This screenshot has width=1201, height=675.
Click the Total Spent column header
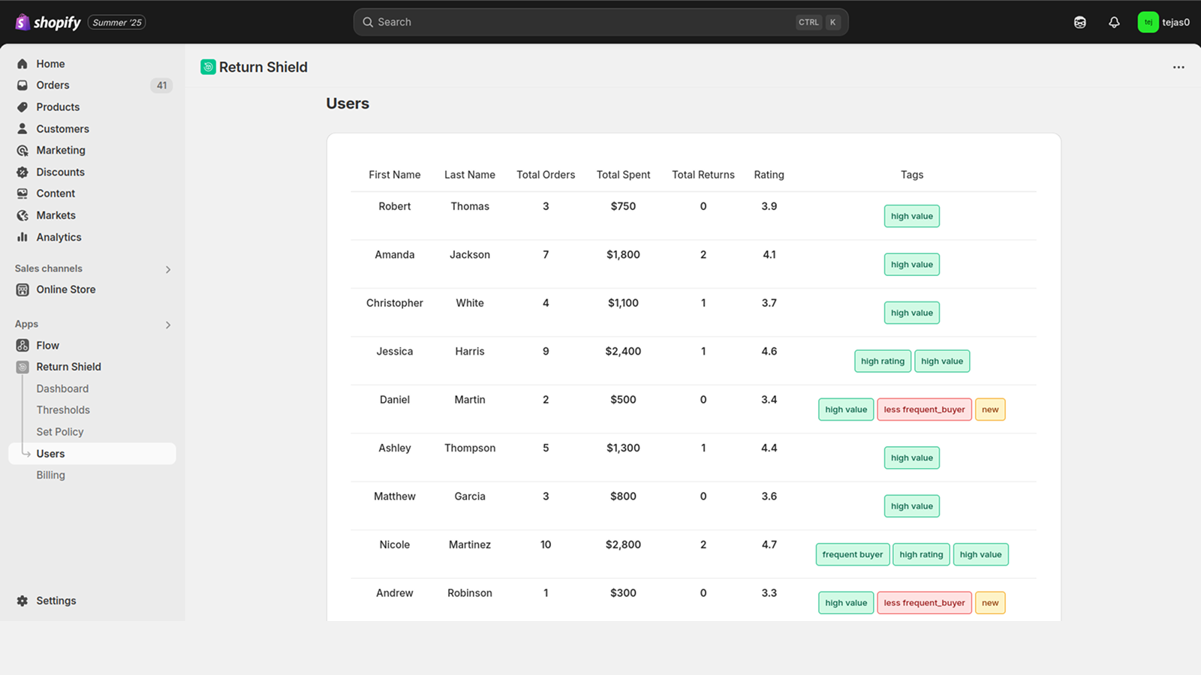[623, 175]
